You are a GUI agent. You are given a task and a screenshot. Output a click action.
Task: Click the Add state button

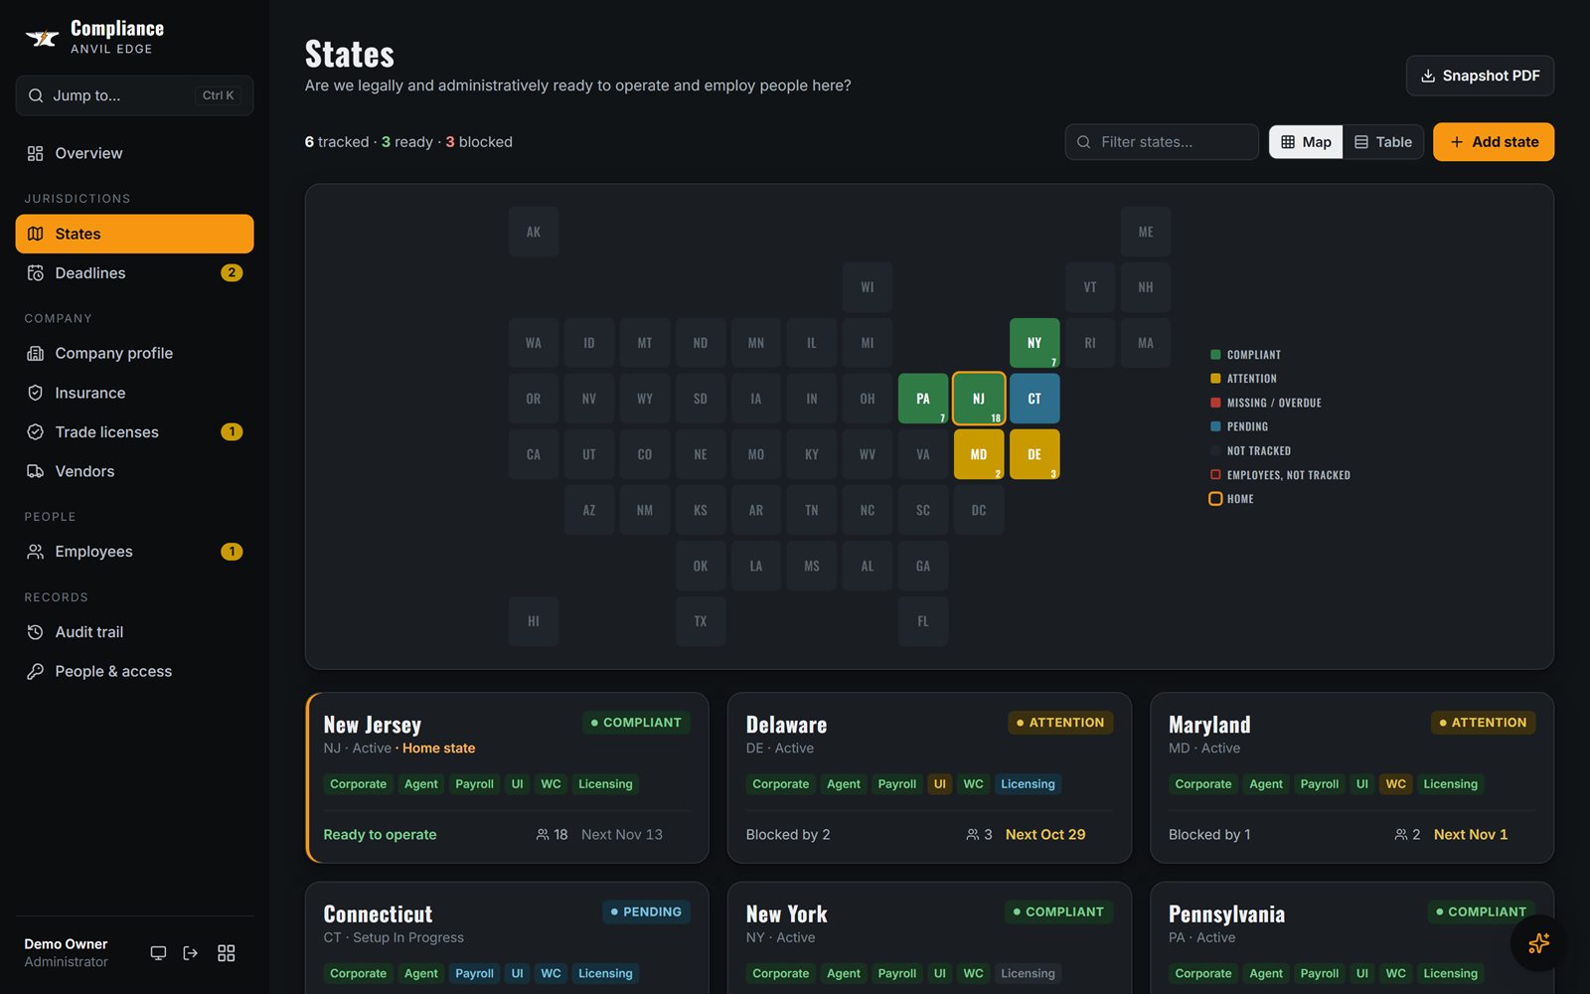(1494, 142)
